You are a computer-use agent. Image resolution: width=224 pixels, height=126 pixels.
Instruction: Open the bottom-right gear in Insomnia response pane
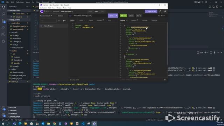click(165, 80)
